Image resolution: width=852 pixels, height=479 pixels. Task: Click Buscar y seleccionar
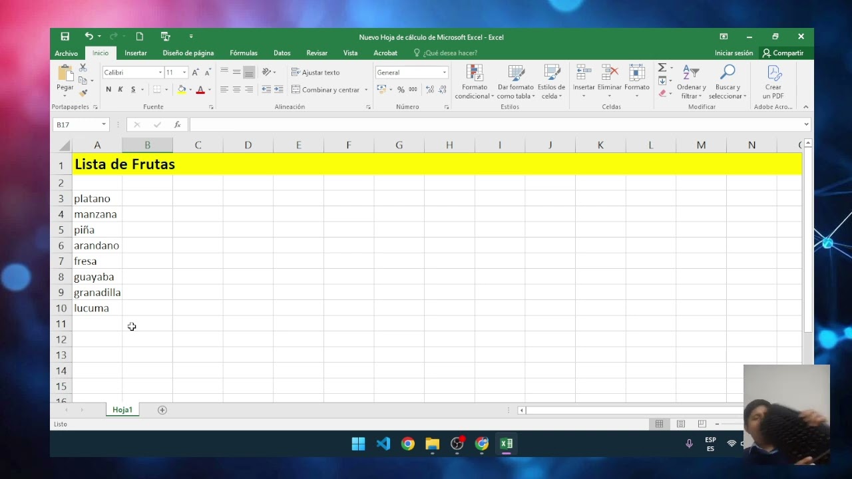728,82
